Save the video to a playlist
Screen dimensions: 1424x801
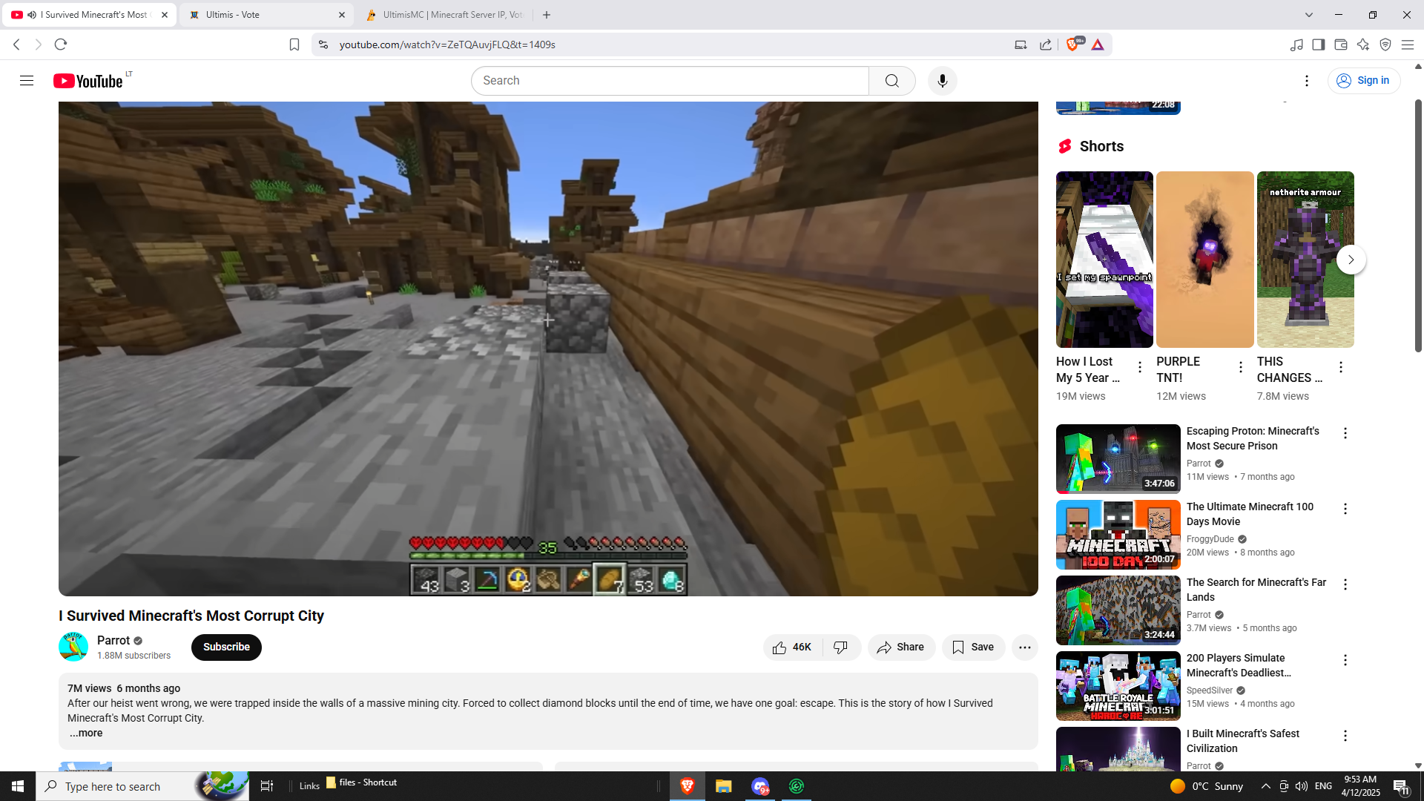[x=973, y=647]
